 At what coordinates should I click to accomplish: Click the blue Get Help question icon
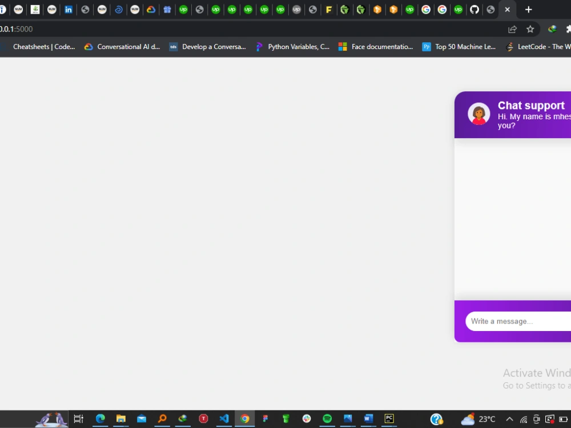tap(436, 419)
